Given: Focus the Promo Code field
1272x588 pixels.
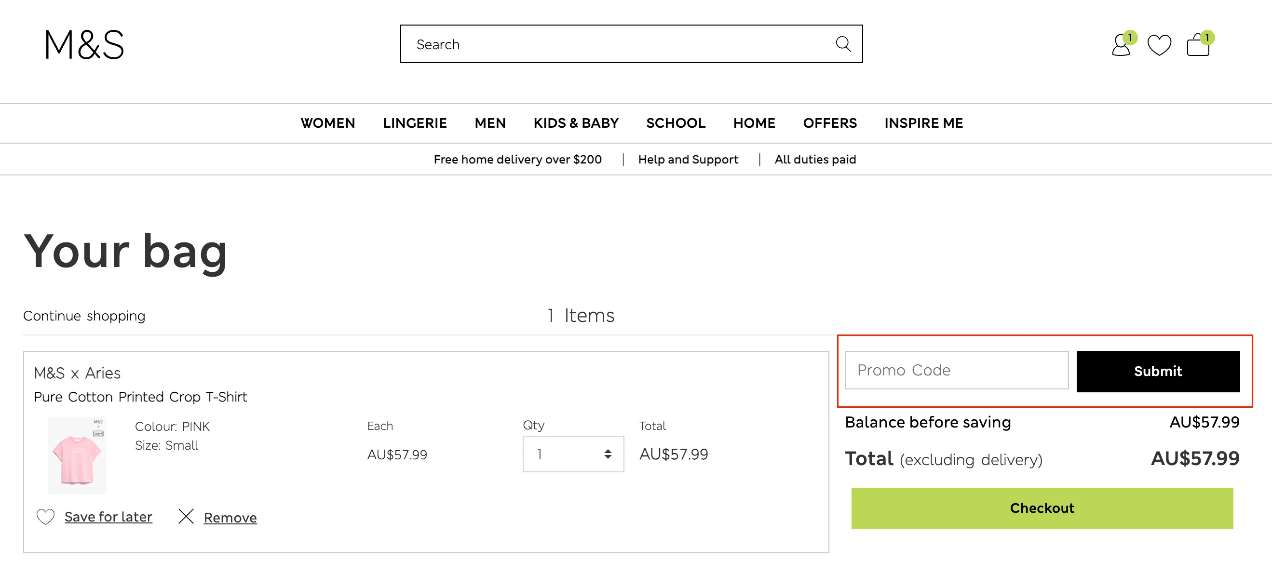Looking at the screenshot, I should (x=957, y=370).
